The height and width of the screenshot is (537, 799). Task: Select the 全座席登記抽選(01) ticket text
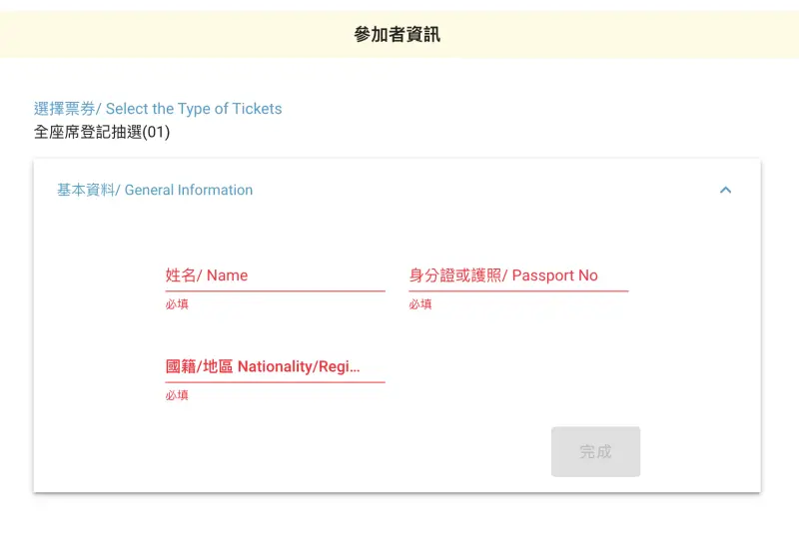pos(102,133)
